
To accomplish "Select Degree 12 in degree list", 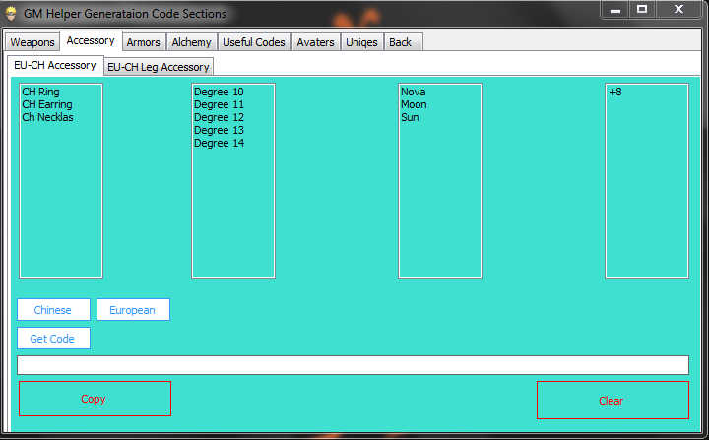I will click(x=219, y=118).
